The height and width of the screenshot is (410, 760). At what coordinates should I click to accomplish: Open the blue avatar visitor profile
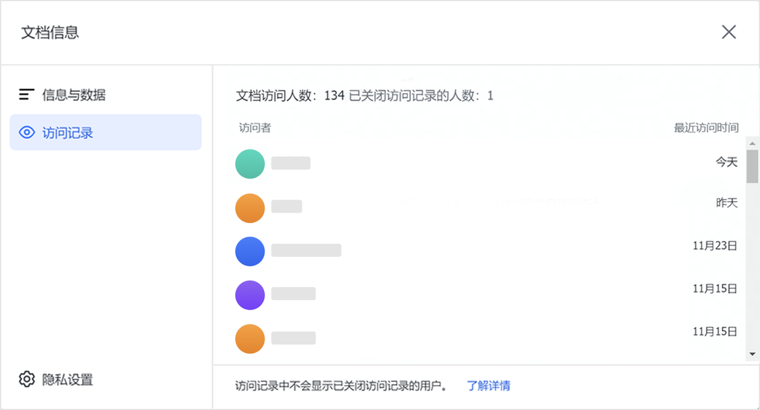pyautogui.click(x=250, y=251)
